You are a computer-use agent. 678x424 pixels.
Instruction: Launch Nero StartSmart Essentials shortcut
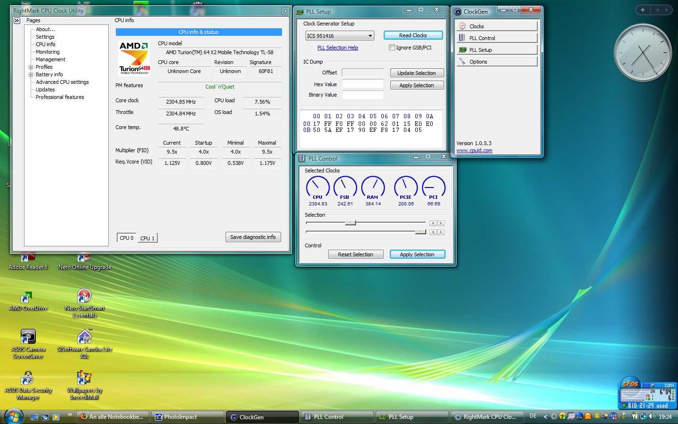[x=85, y=303]
